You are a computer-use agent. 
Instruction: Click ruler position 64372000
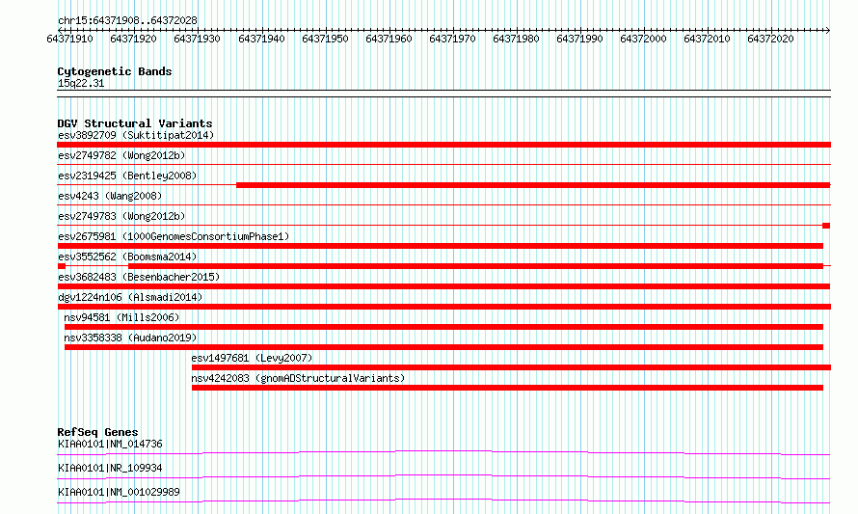643,39
